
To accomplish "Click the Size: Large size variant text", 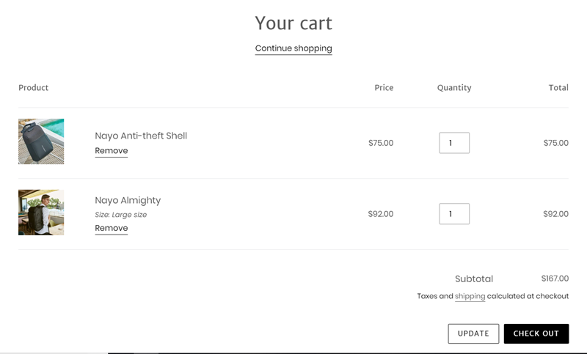I will 120,215.
